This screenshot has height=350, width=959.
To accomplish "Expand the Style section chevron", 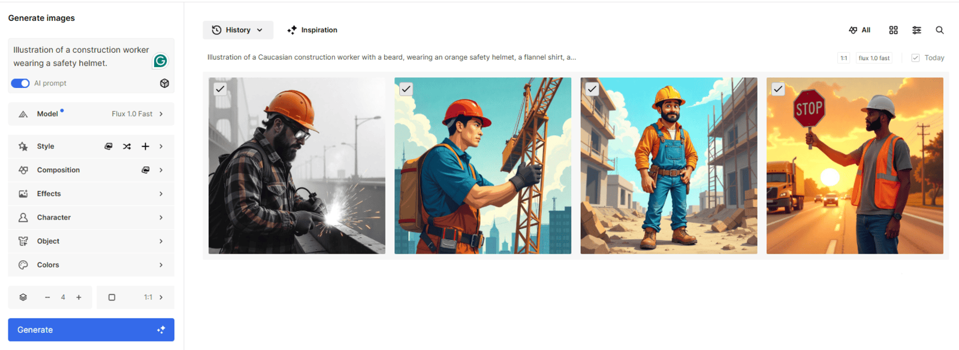I will [x=161, y=146].
